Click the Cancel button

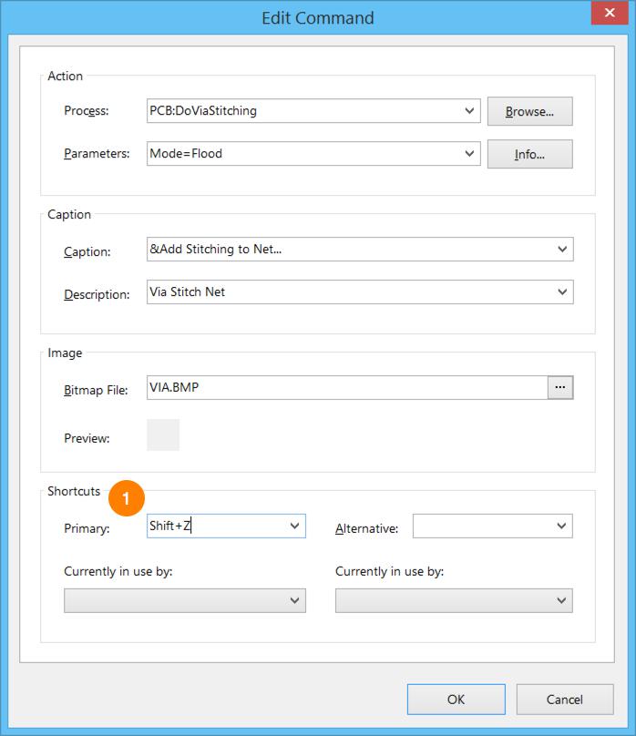[x=564, y=699]
